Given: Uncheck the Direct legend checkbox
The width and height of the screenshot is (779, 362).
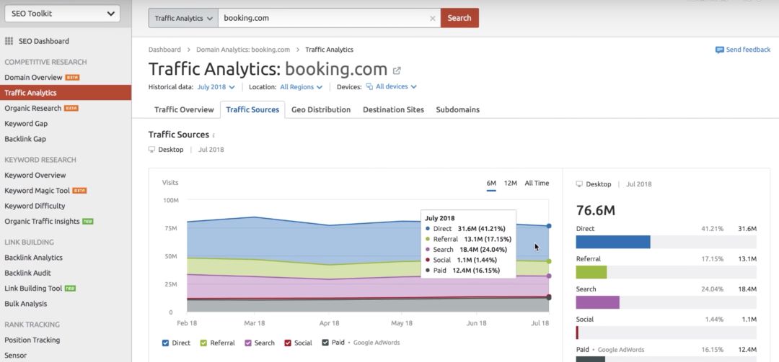Looking at the screenshot, I should click(166, 343).
